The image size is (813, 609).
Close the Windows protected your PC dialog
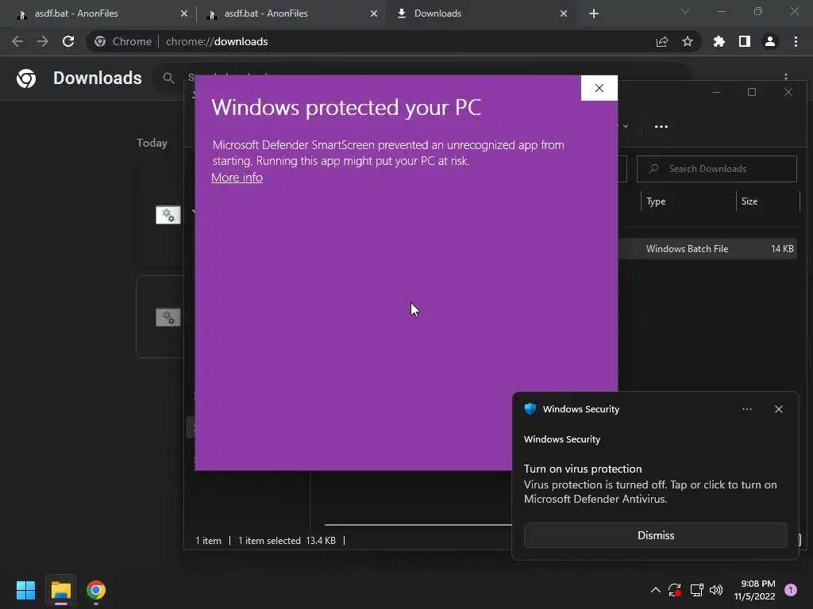click(x=599, y=88)
